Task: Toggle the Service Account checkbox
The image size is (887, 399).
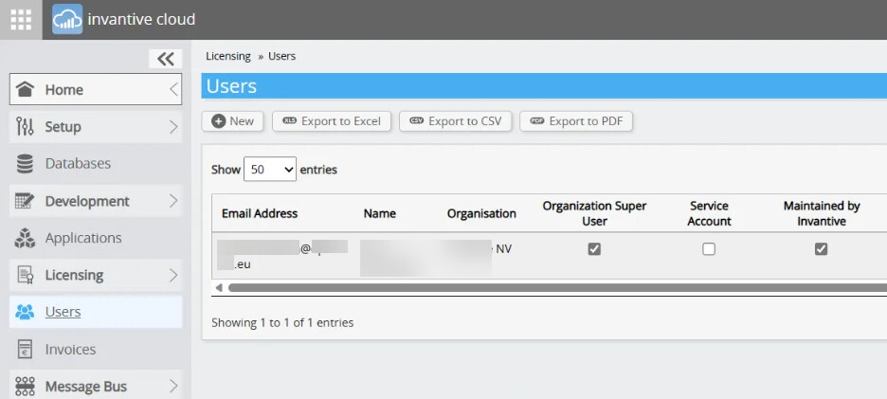Action: point(709,249)
